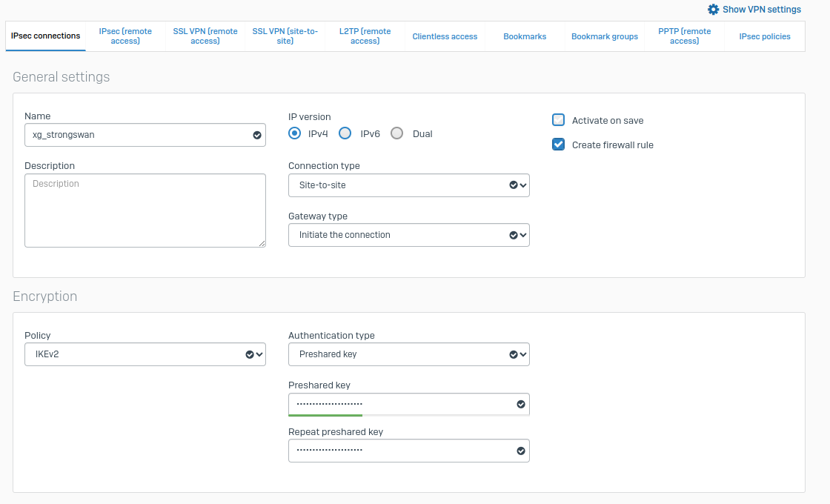Click the gear icon beside Show VPN settings
The height and width of the screenshot is (504, 830).
pos(713,10)
